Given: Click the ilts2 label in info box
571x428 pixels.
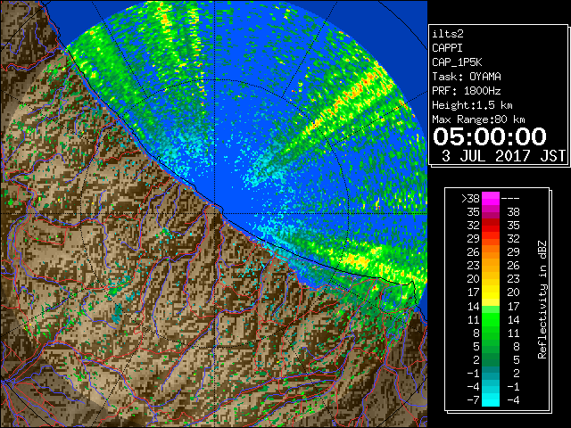Looking at the screenshot, I should click(x=448, y=34).
